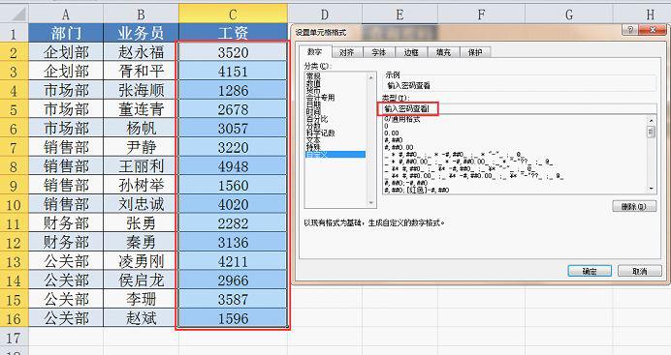
Task: Click the category list scroll-down arrow
Action: click(371, 203)
